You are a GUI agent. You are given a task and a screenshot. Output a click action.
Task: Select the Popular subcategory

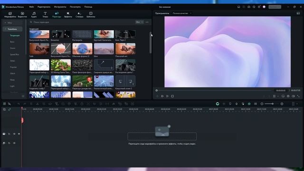tap(13, 67)
